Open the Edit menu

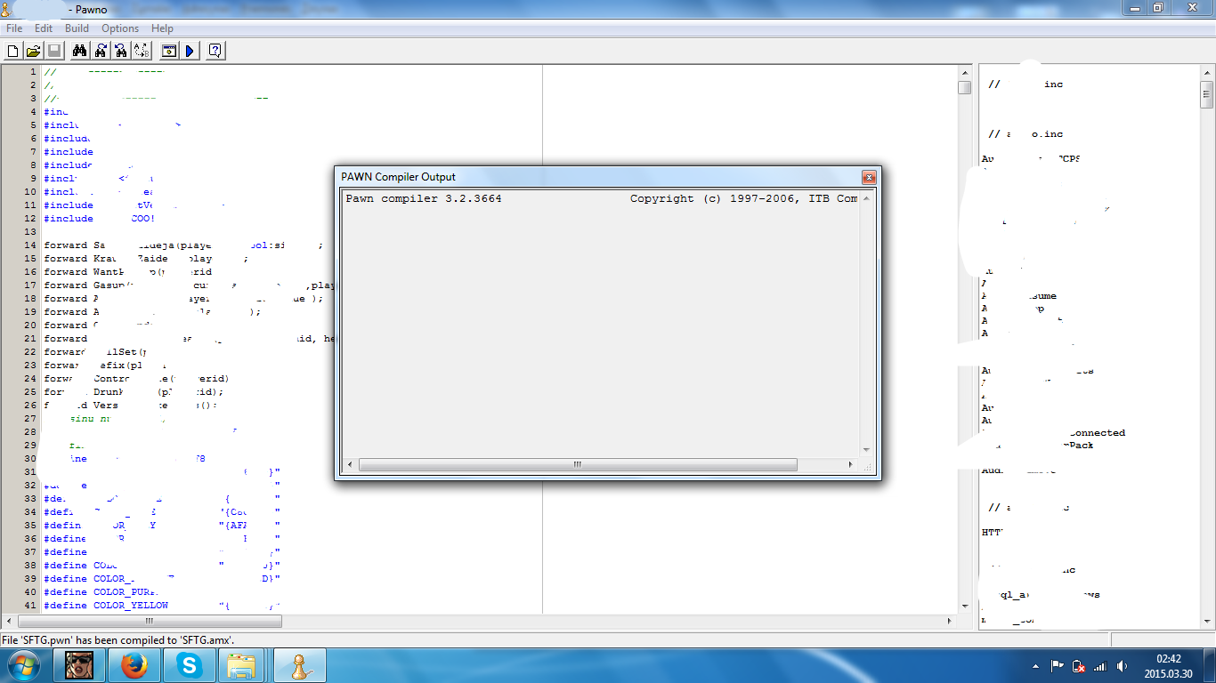pyautogui.click(x=44, y=28)
